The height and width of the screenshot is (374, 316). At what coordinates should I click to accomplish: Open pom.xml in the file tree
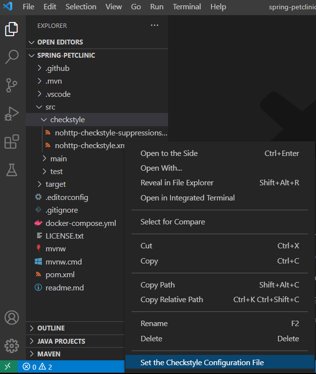tap(60, 275)
